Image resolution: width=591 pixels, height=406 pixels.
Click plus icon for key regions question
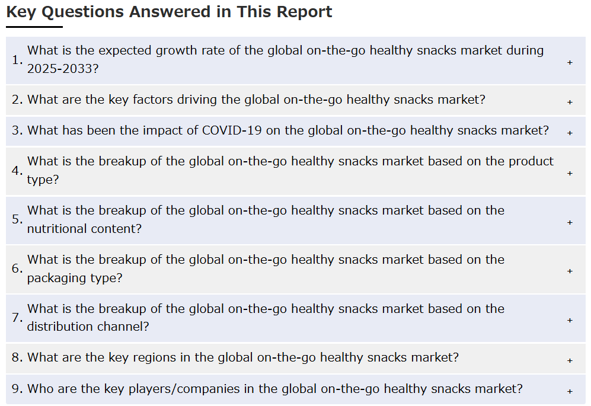click(570, 361)
